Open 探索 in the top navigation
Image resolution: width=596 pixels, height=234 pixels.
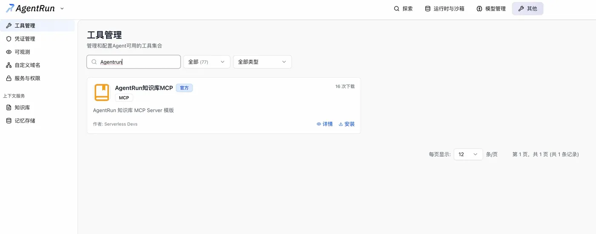403,9
